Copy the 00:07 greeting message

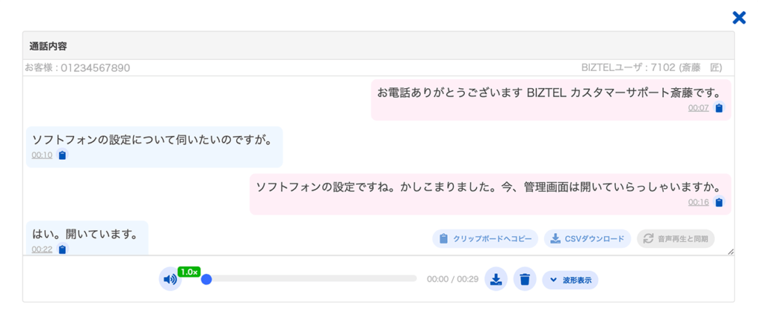pos(719,108)
